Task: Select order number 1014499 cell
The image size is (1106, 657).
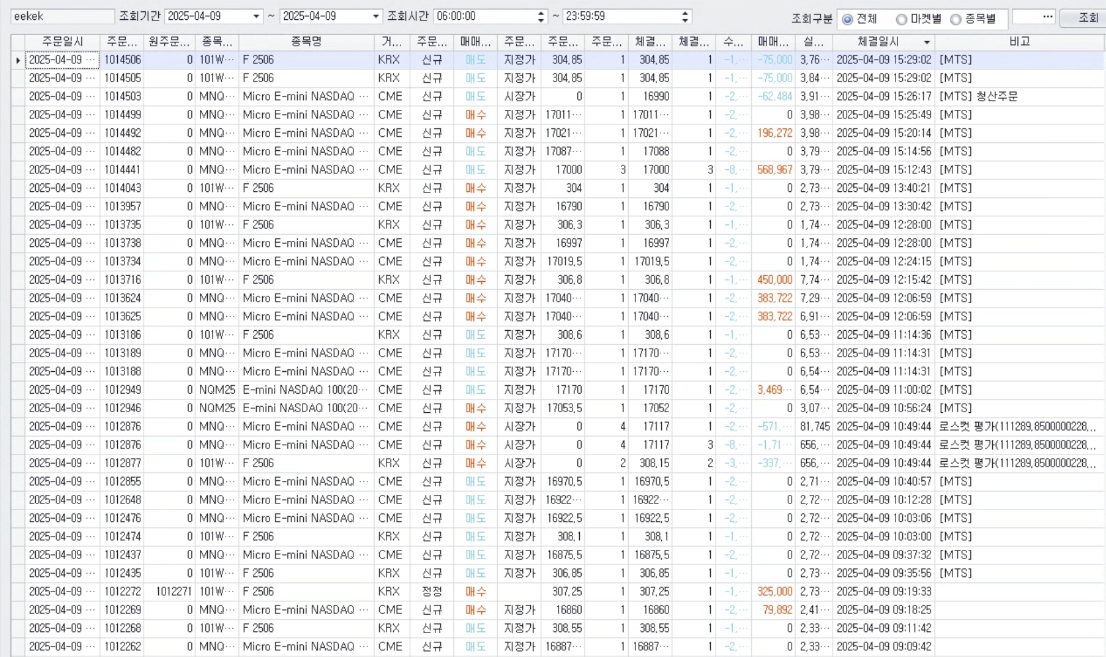Action: 122,114
